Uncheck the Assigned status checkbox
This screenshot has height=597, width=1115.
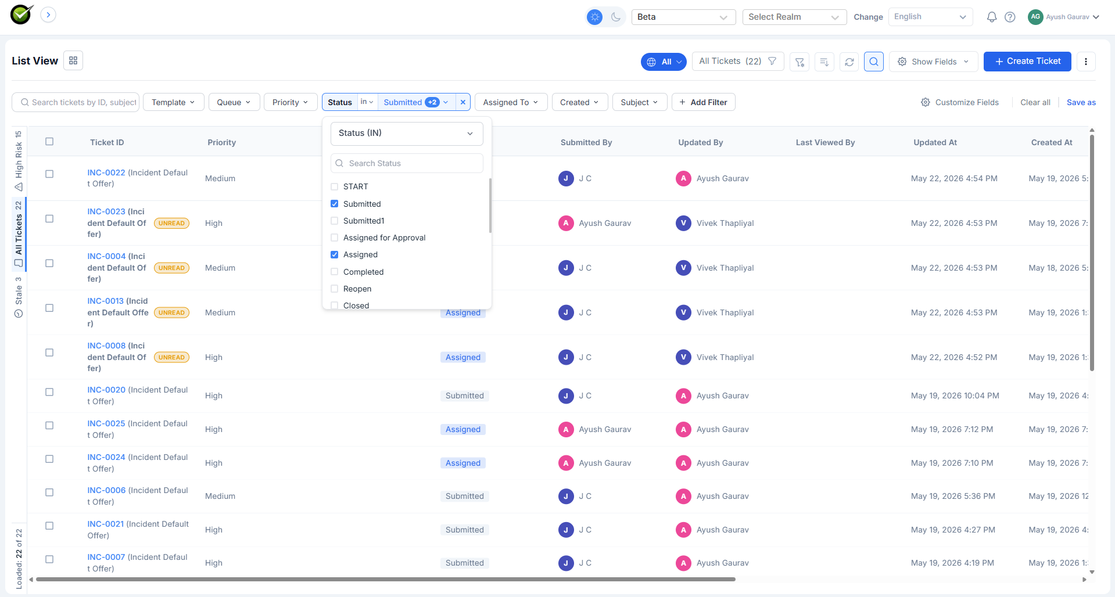[335, 254]
